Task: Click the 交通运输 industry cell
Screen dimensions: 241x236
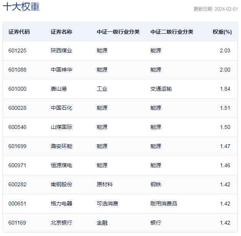Action: pyautogui.click(x=161, y=89)
